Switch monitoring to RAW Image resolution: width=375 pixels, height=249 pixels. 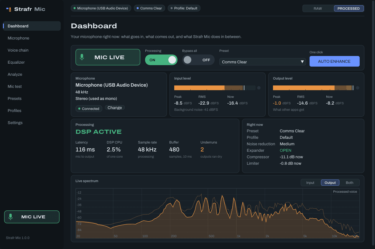[318, 9]
